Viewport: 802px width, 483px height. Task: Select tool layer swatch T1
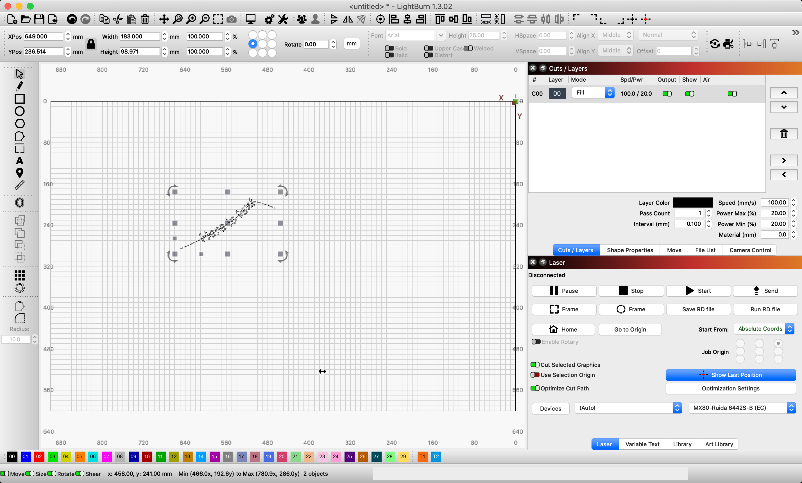click(x=422, y=456)
